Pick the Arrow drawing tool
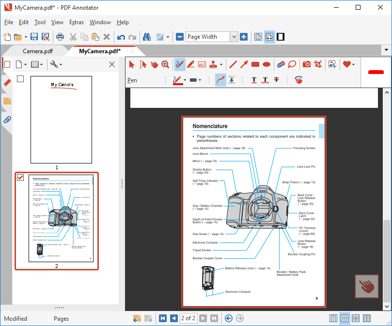Screen dimensions: 392x326 tap(244, 64)
